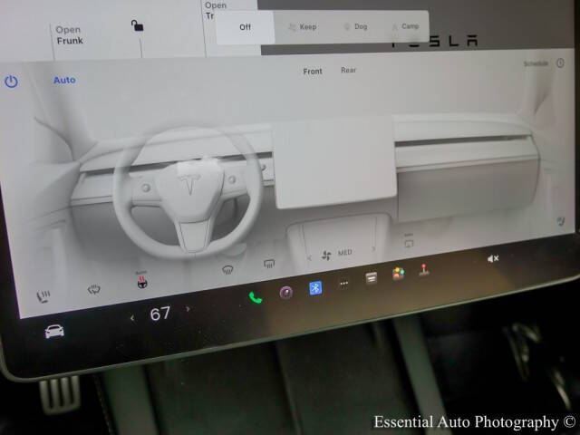Tap the rear defroster icon
This screenshot has height=435, width=580.
coord(269,264)
